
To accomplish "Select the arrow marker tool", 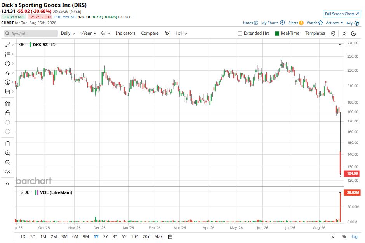I will [7, 73].
